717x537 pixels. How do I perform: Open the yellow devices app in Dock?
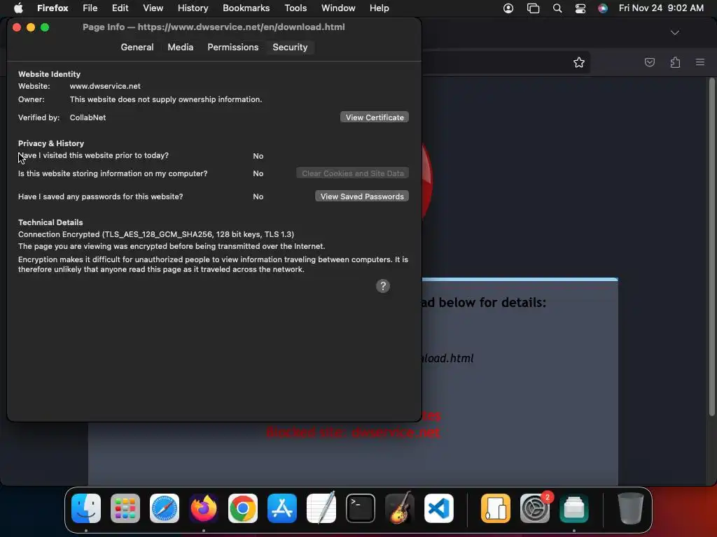[496, 508]
